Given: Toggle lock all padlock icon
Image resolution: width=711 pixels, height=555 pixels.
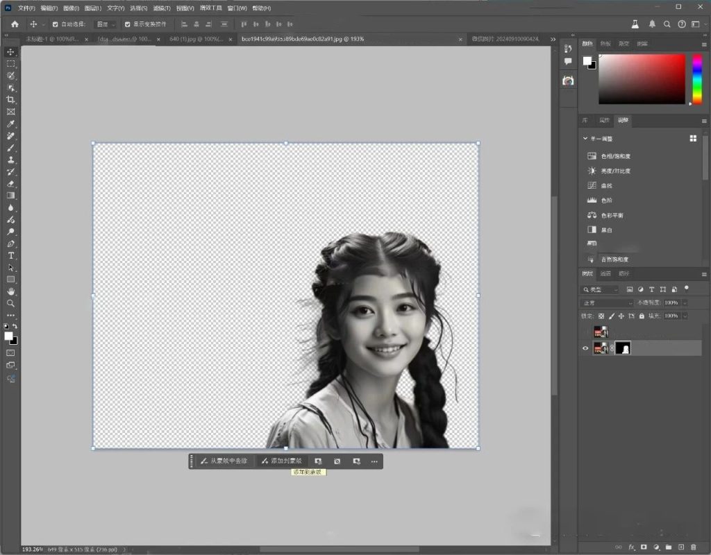Looking at the screenshot, I should [x=642, y=316].
